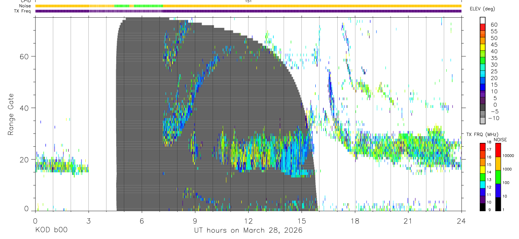Click the ELEV colorbar value 45
Screen dimensions: 519x239
click(494, 45)
